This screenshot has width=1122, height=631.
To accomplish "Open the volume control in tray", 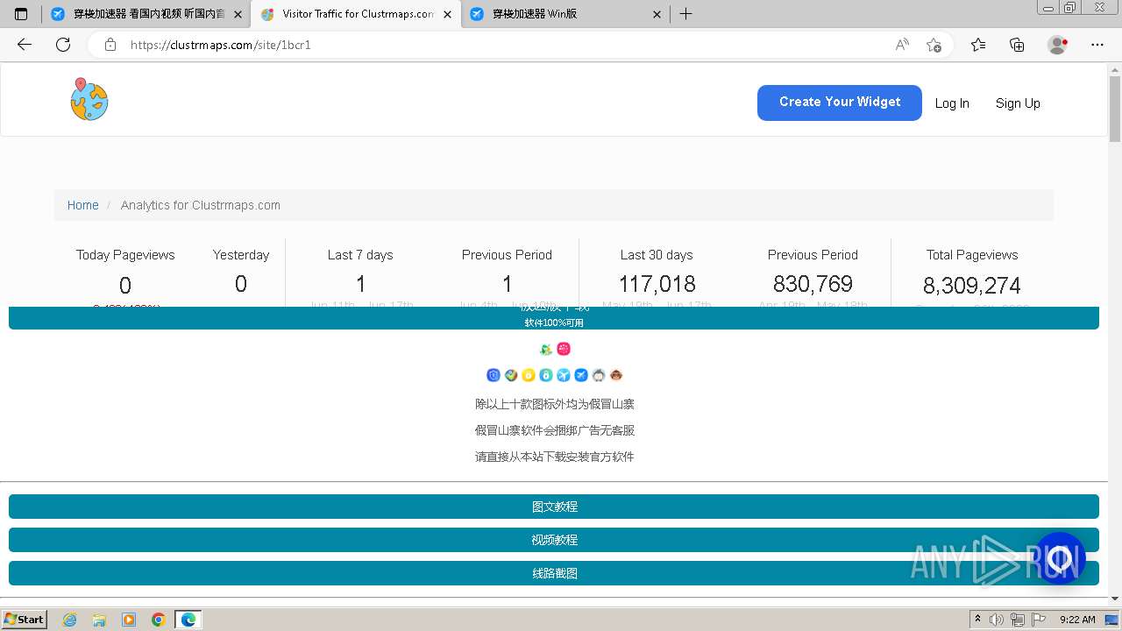I will pyautogui.click(x=997, y=620).
